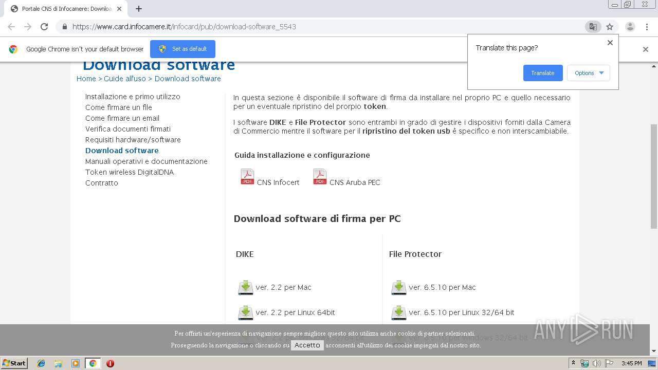Reload the current page
Viewport: 658px width, 370px height.
coord(44,27)
